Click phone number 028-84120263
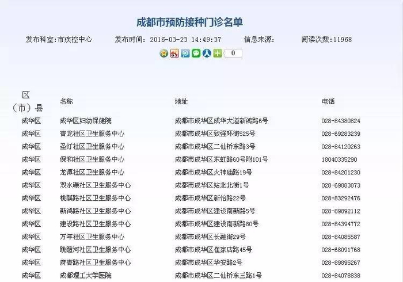Screen dimensions: 403x282 (341, 147)
